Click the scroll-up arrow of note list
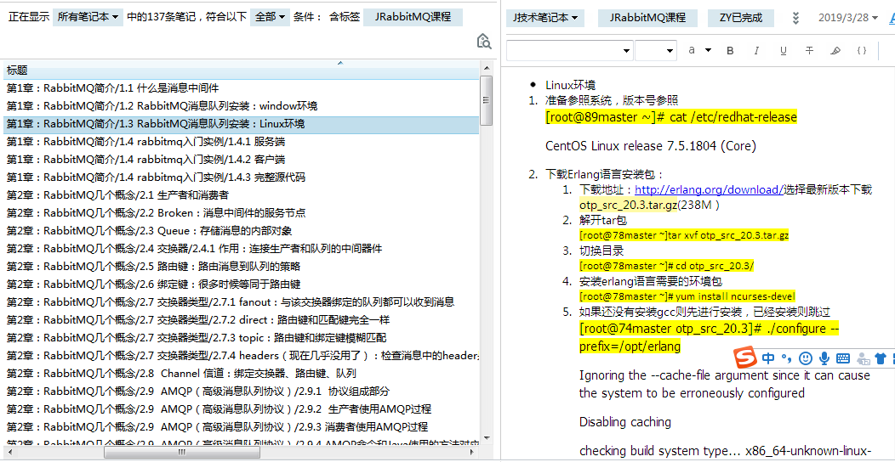This screenshot has width=895, height=462. pos(487,68)
